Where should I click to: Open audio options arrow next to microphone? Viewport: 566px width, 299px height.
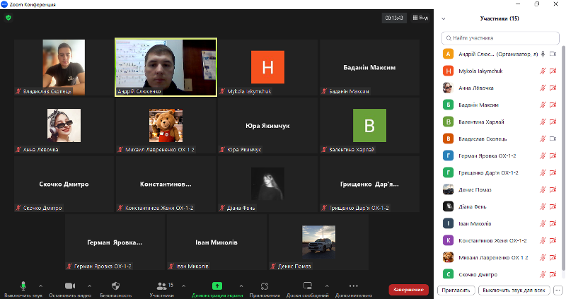pos(40,286)
